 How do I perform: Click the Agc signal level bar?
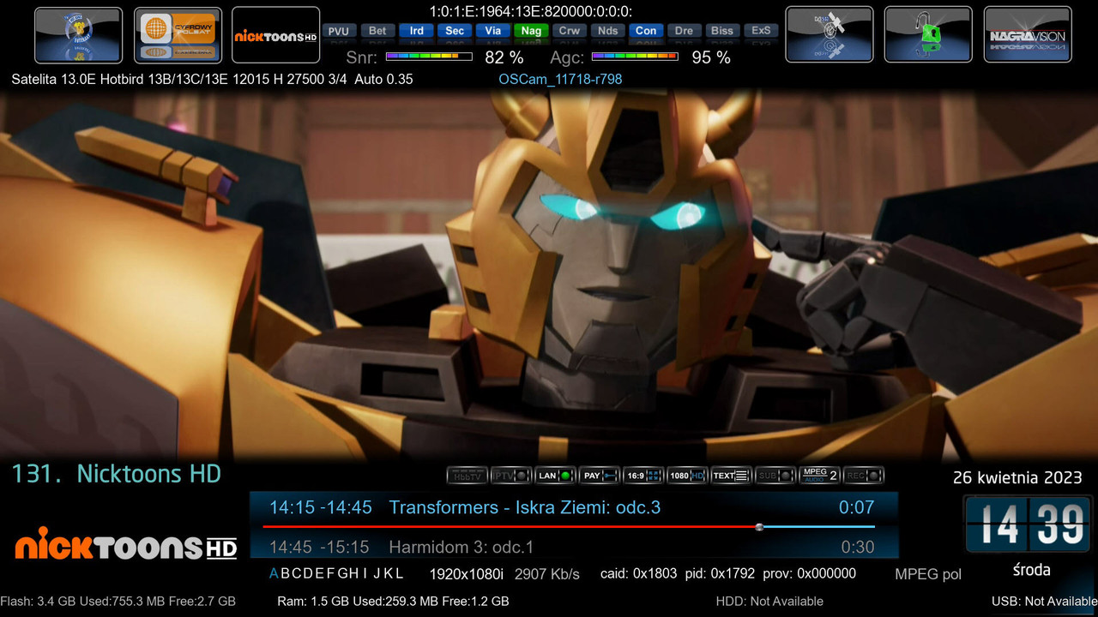pyautogui.click(x=635, y=57)
